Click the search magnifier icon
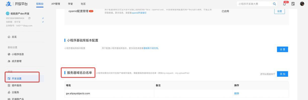The height and width of the screenshot is (100, 308). click(x=274, y=4)
